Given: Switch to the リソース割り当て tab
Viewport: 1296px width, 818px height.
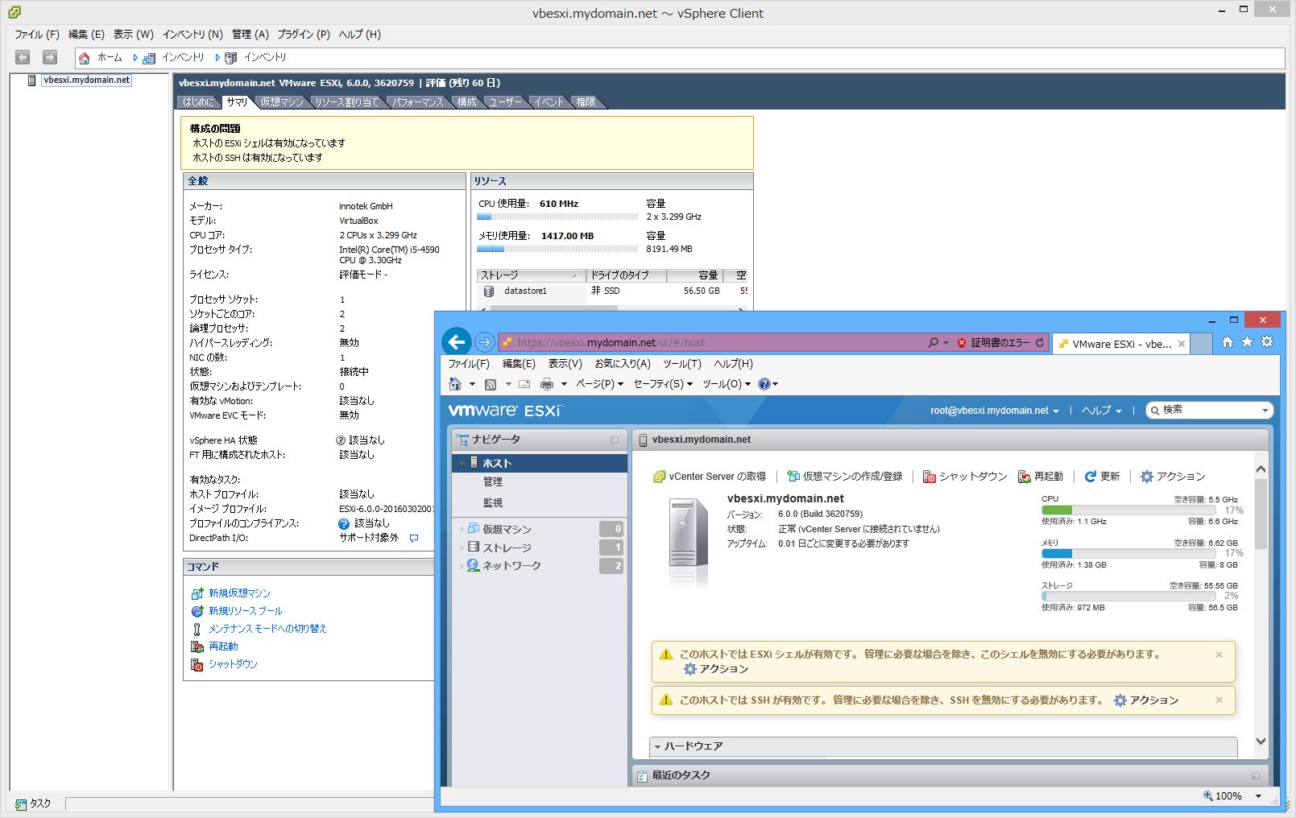Looking at the screenshot, I should point(346,102).
